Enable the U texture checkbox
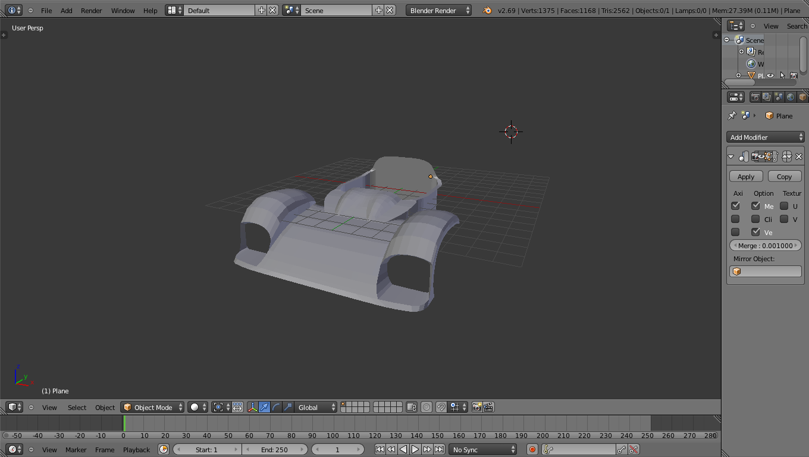Viewport: 809px width, 457px height. [784, 205]
